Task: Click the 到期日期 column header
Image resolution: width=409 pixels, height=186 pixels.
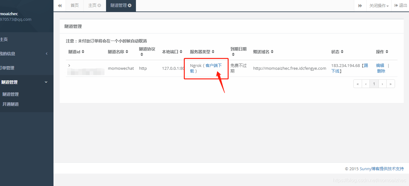Action: pos(239,49)
